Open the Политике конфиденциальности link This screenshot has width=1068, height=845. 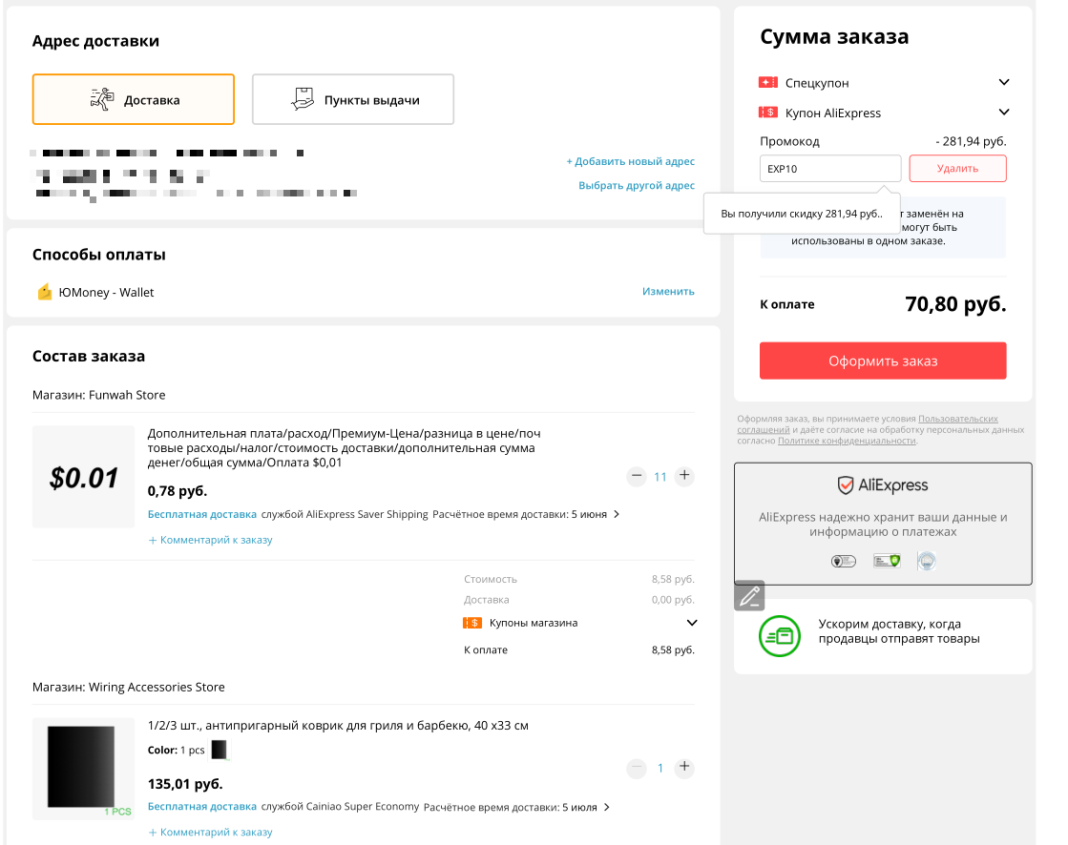(847, 441)
